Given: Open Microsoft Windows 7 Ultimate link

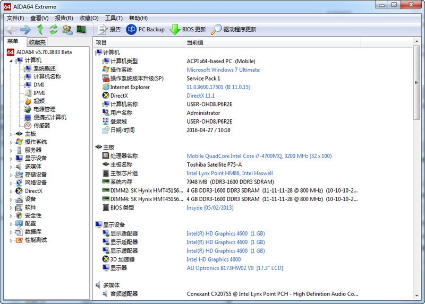Looking at the screenshot, I should (223, 70).
